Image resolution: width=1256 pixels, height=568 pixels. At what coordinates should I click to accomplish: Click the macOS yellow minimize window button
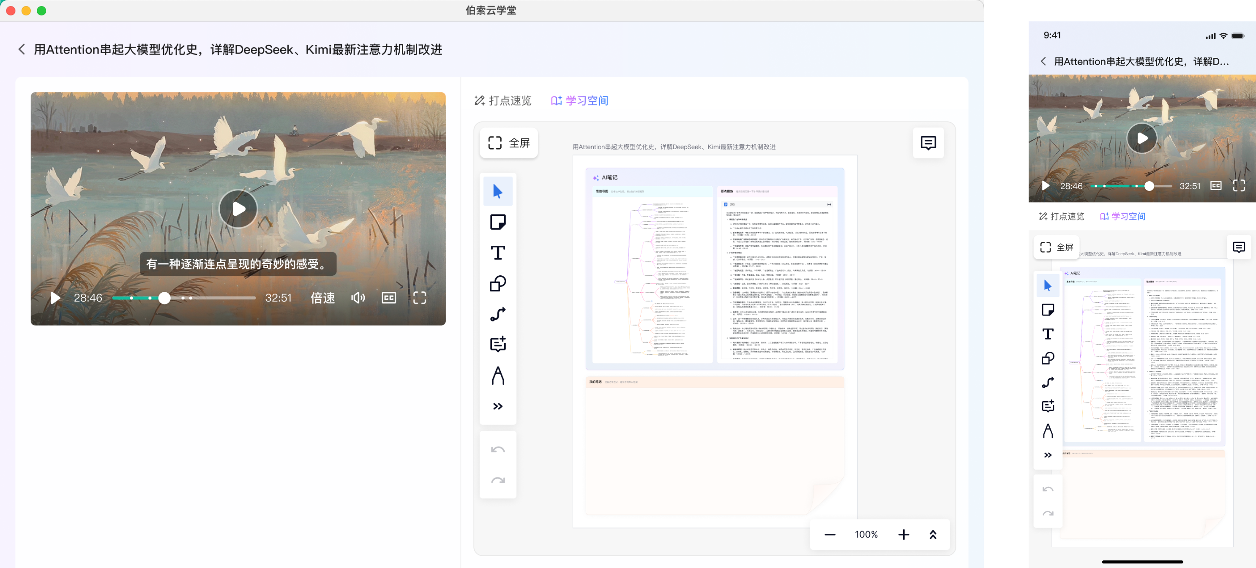pyautogui.click(x=26, y=10)
